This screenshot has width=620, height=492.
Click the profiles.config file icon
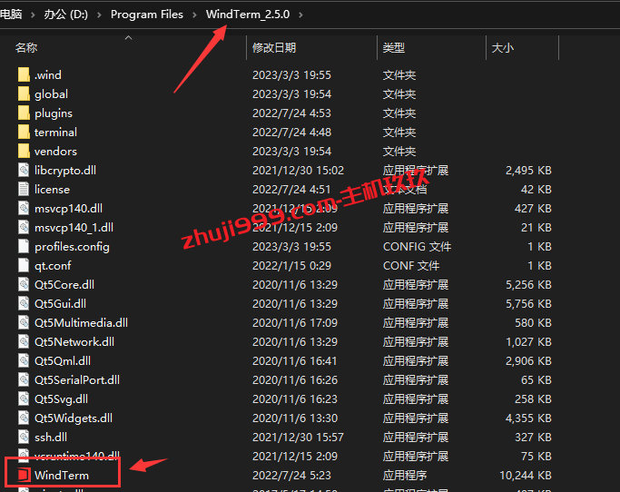click(24, 246)
